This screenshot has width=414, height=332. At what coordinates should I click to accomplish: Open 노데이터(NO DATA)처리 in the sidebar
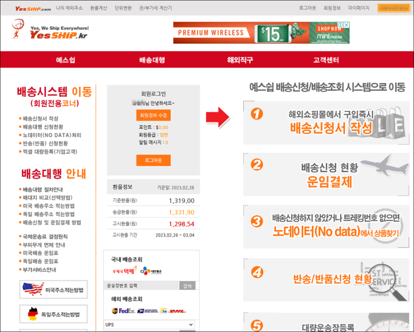[x=52, y=135]
